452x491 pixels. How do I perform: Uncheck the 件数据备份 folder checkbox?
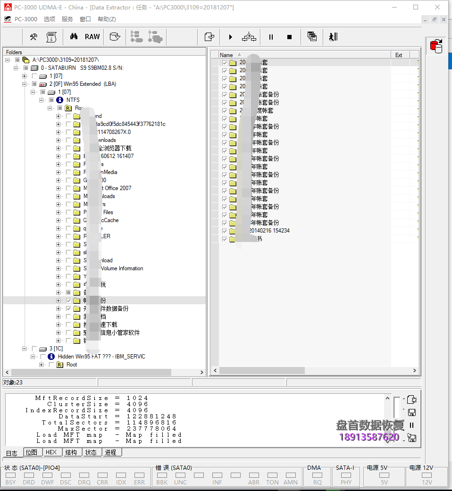point(68,308)
